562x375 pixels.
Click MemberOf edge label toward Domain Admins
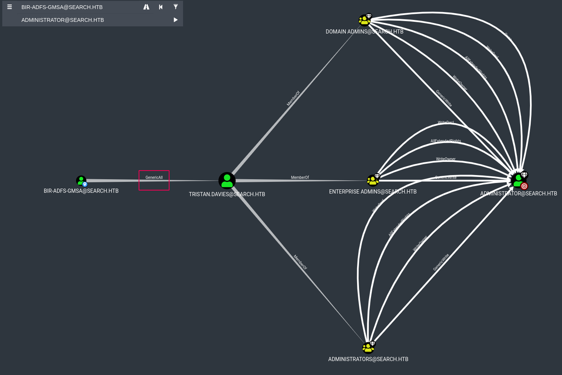pos(293,99)
